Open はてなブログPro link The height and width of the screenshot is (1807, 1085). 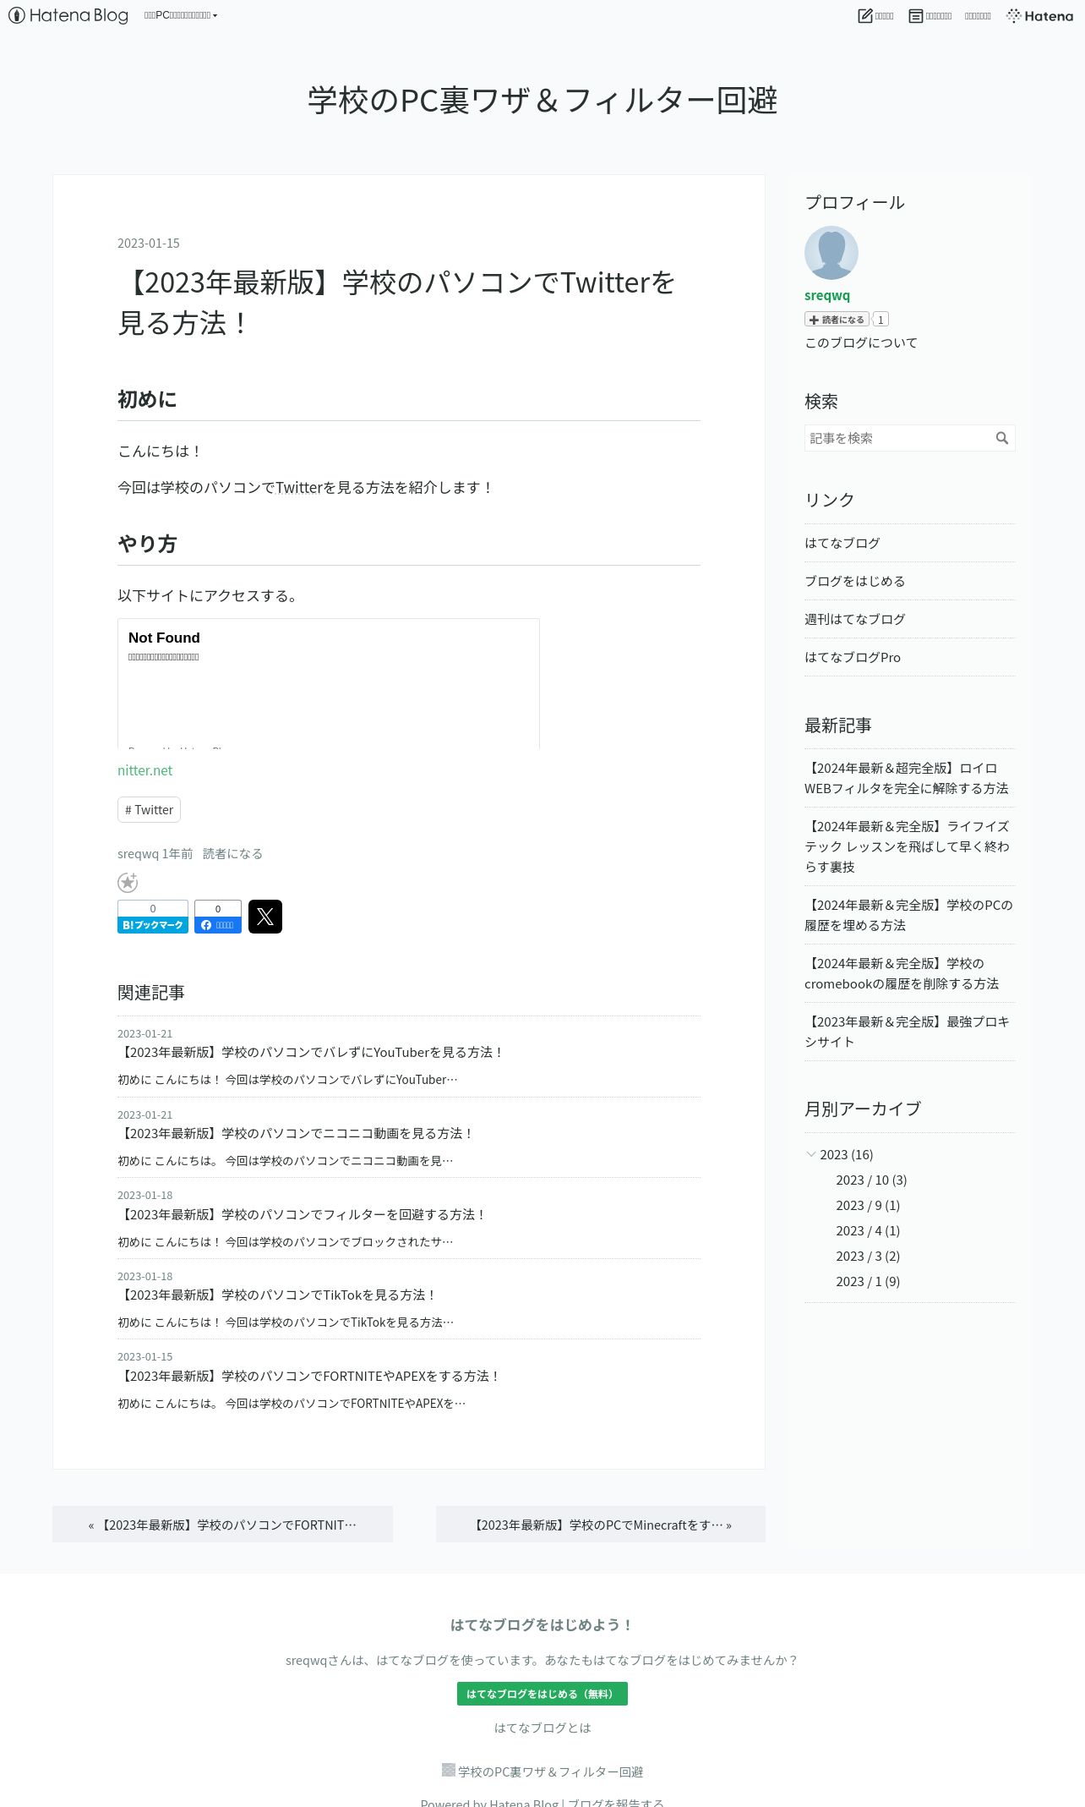852,657
